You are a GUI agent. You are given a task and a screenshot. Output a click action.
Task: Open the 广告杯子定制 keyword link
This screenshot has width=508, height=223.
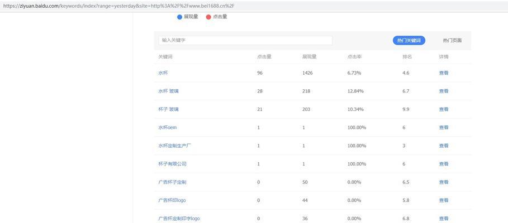[172, 182]
